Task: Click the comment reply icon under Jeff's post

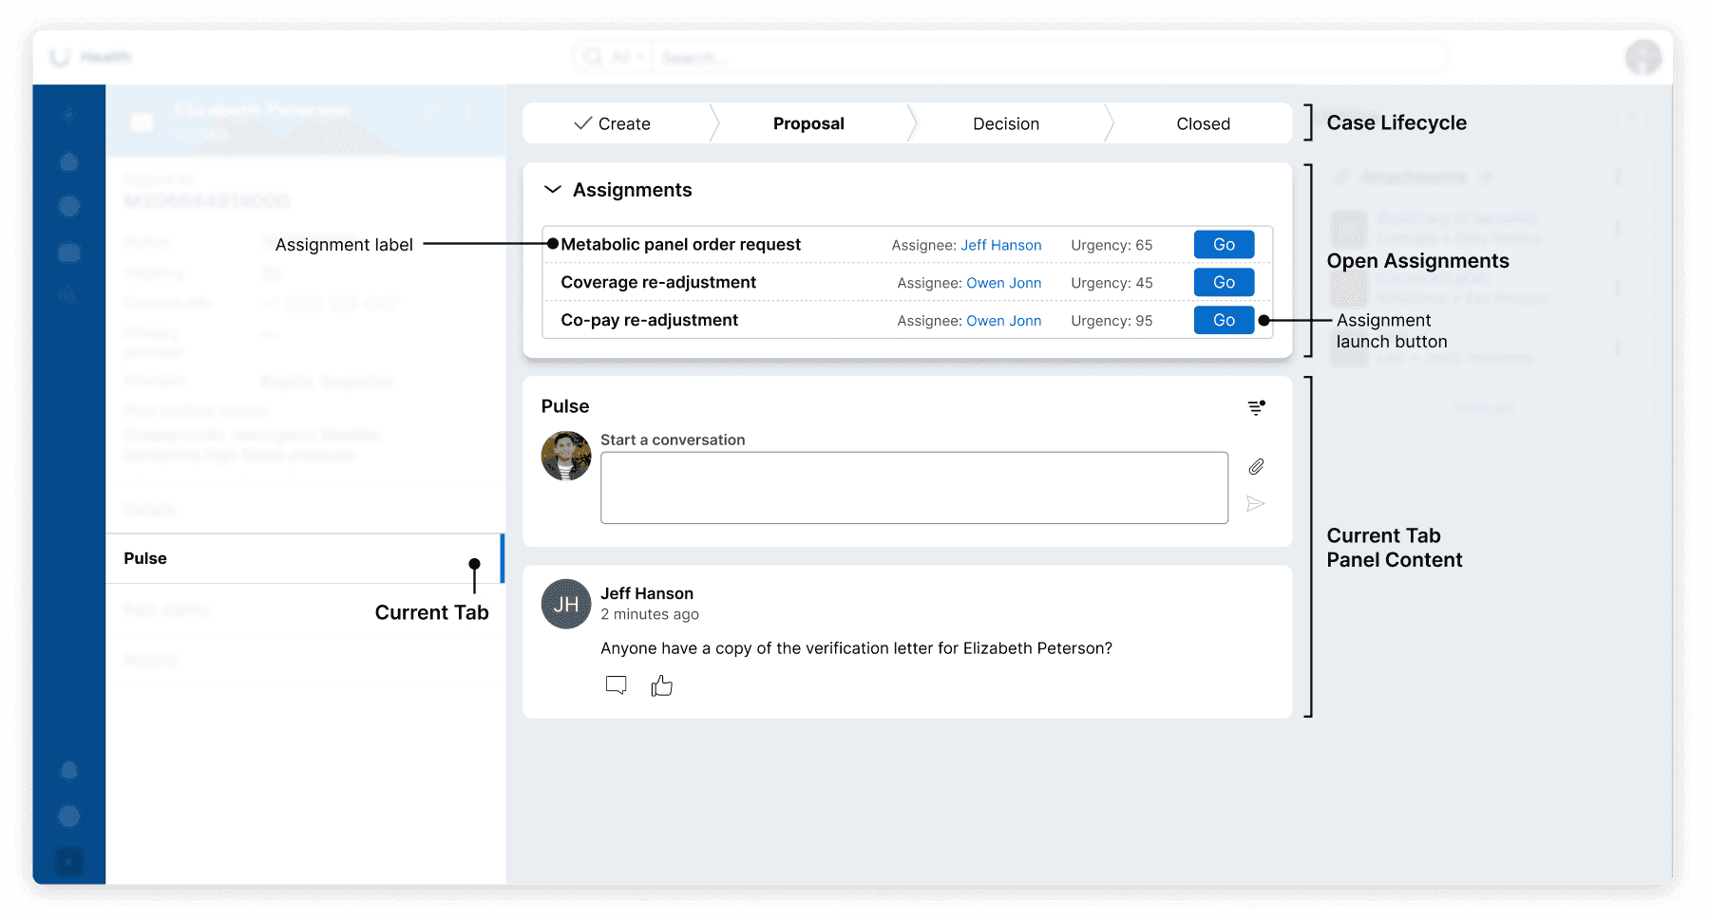Action: tap(617, 684)
